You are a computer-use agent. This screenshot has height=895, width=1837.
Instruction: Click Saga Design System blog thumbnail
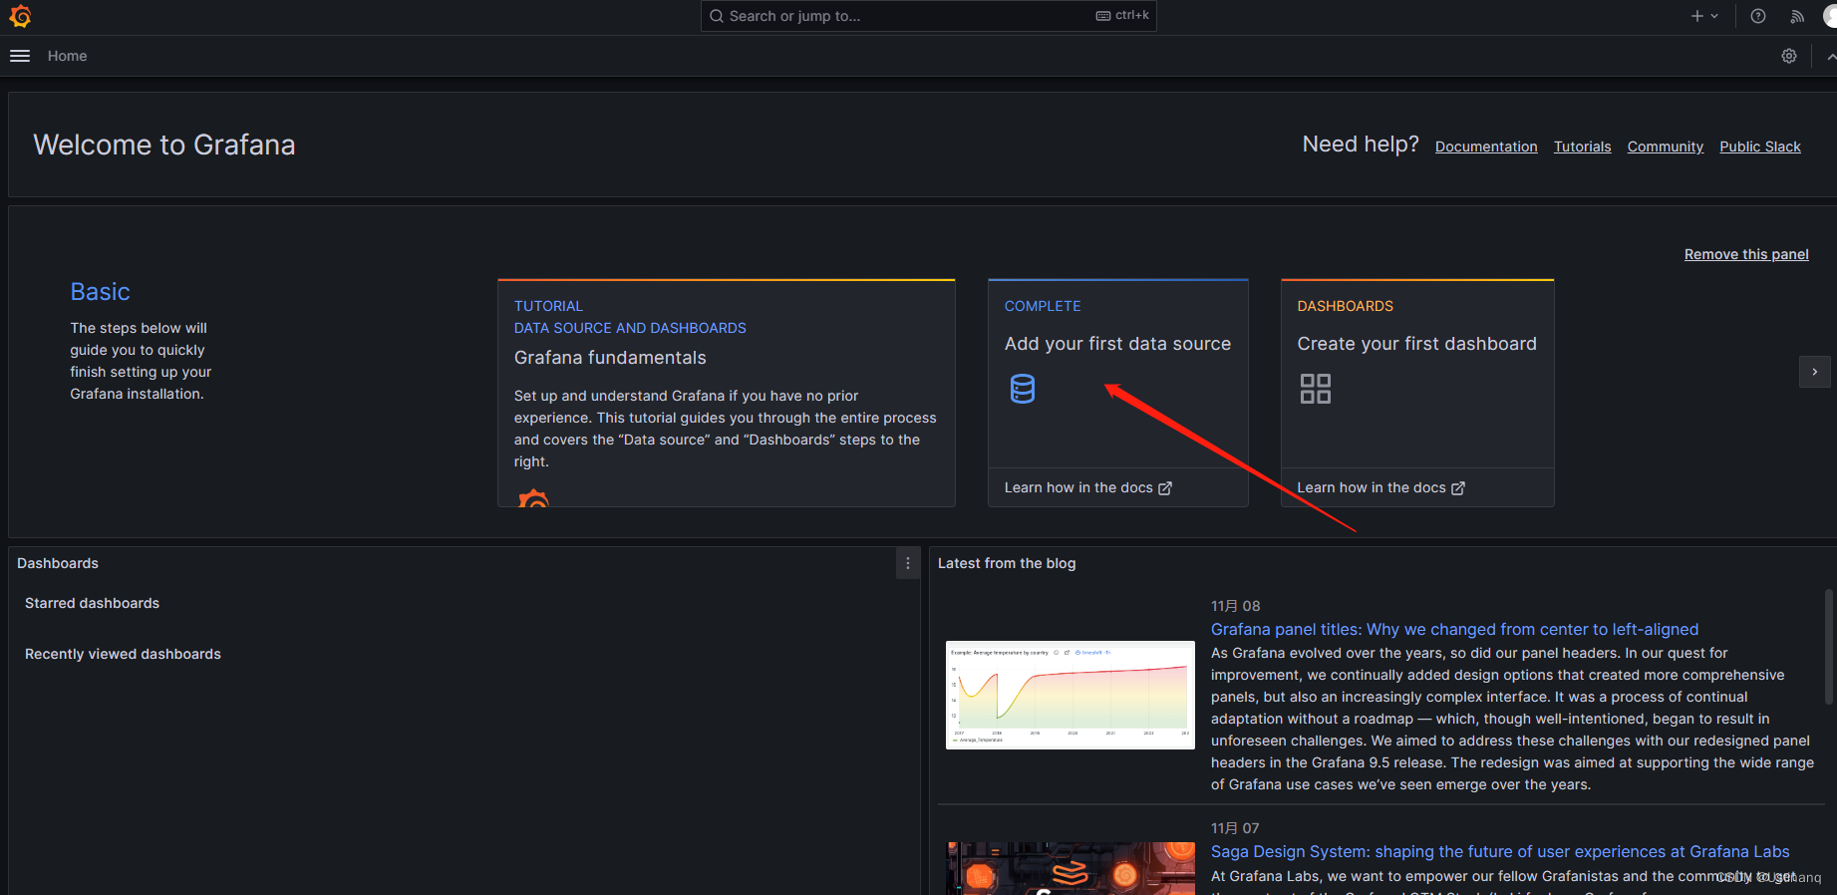(x=1070, y=868)
